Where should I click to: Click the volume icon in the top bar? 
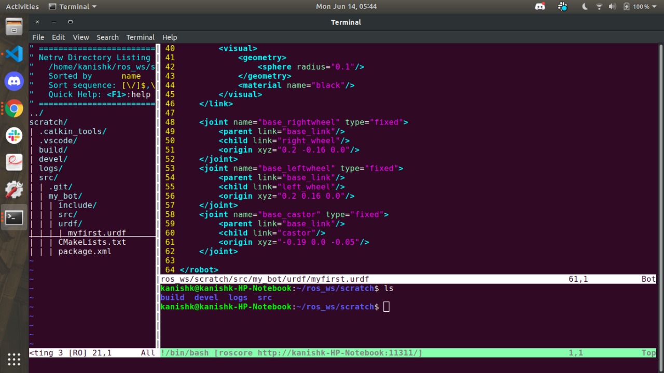click(612, 6)
